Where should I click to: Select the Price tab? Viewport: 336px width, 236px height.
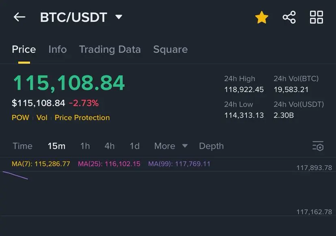24,49
